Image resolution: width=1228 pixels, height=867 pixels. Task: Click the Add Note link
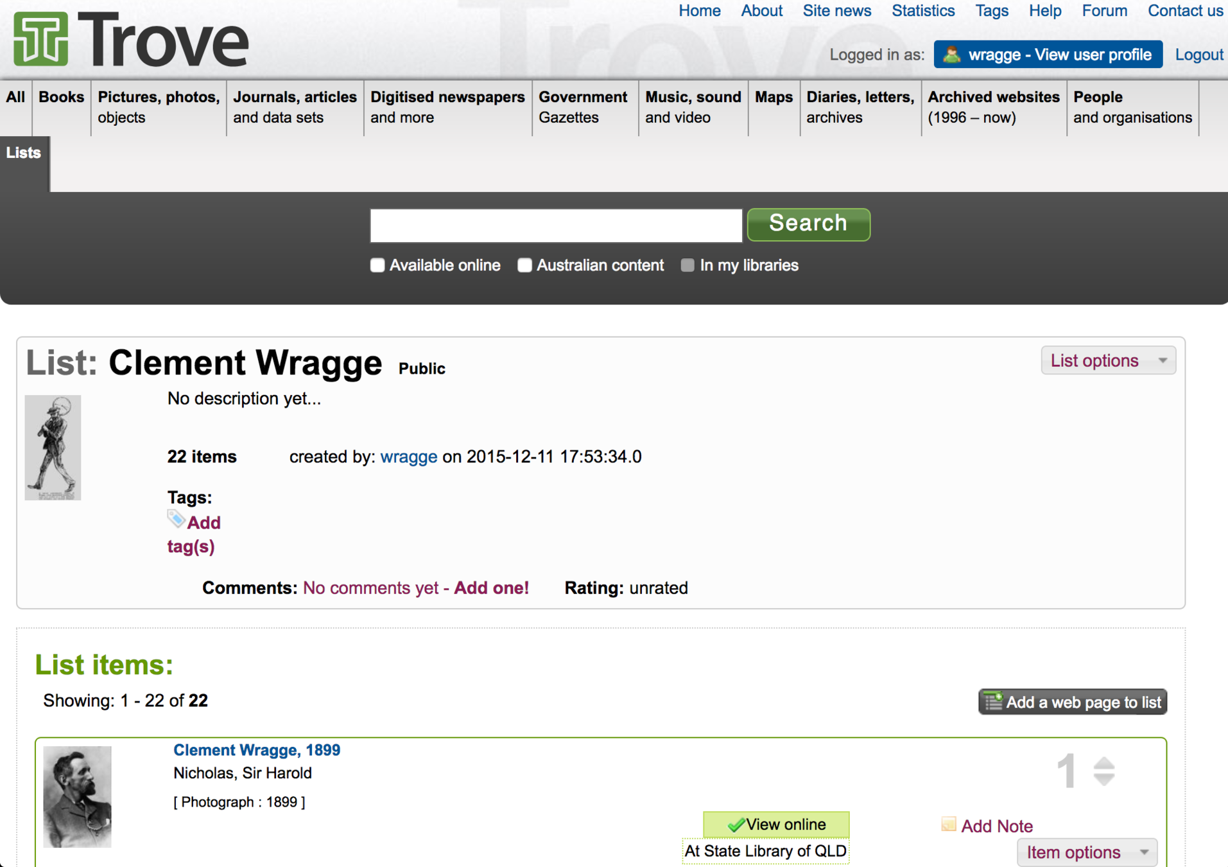point(996,826)
